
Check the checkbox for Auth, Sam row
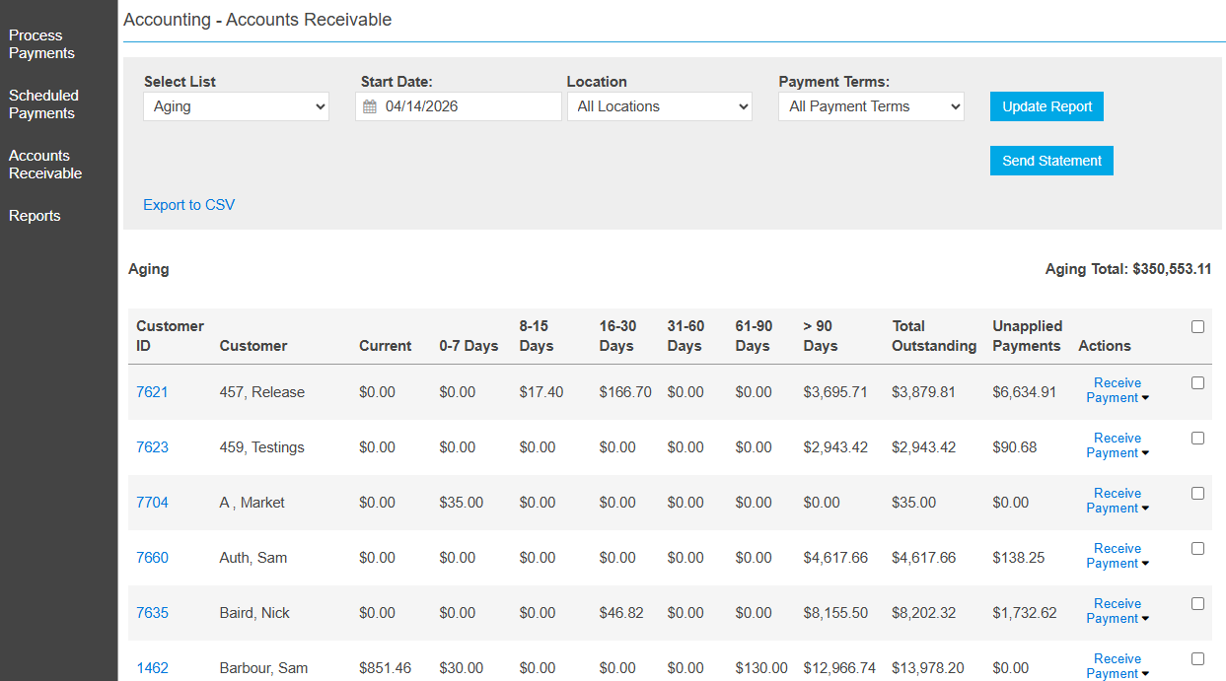pyautogui.click(x=1197, y=547)
